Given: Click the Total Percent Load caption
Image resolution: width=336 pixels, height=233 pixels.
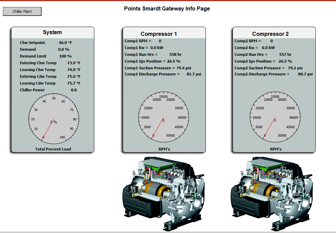Looking at the screenshot, I should 53,149.
